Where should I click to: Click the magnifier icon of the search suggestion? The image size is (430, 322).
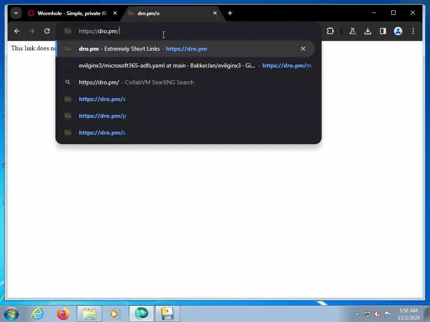68,82
